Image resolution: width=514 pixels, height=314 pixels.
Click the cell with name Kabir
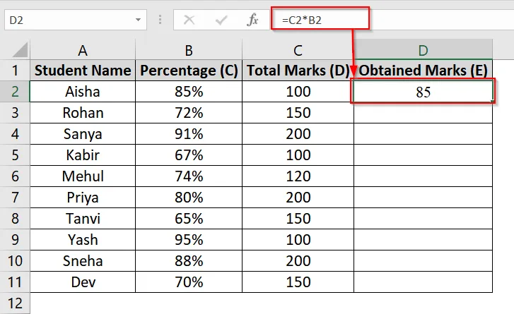83,155
